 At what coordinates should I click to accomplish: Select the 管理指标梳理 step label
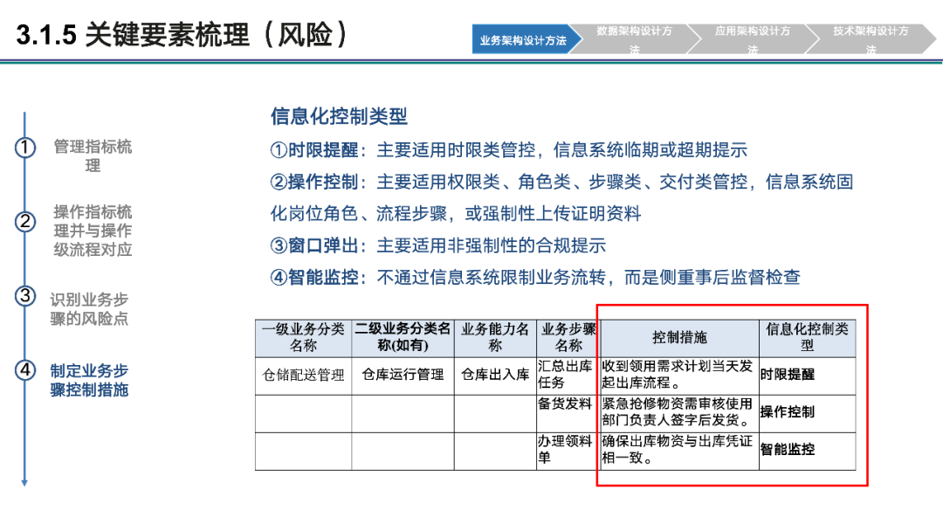(93, 155)
